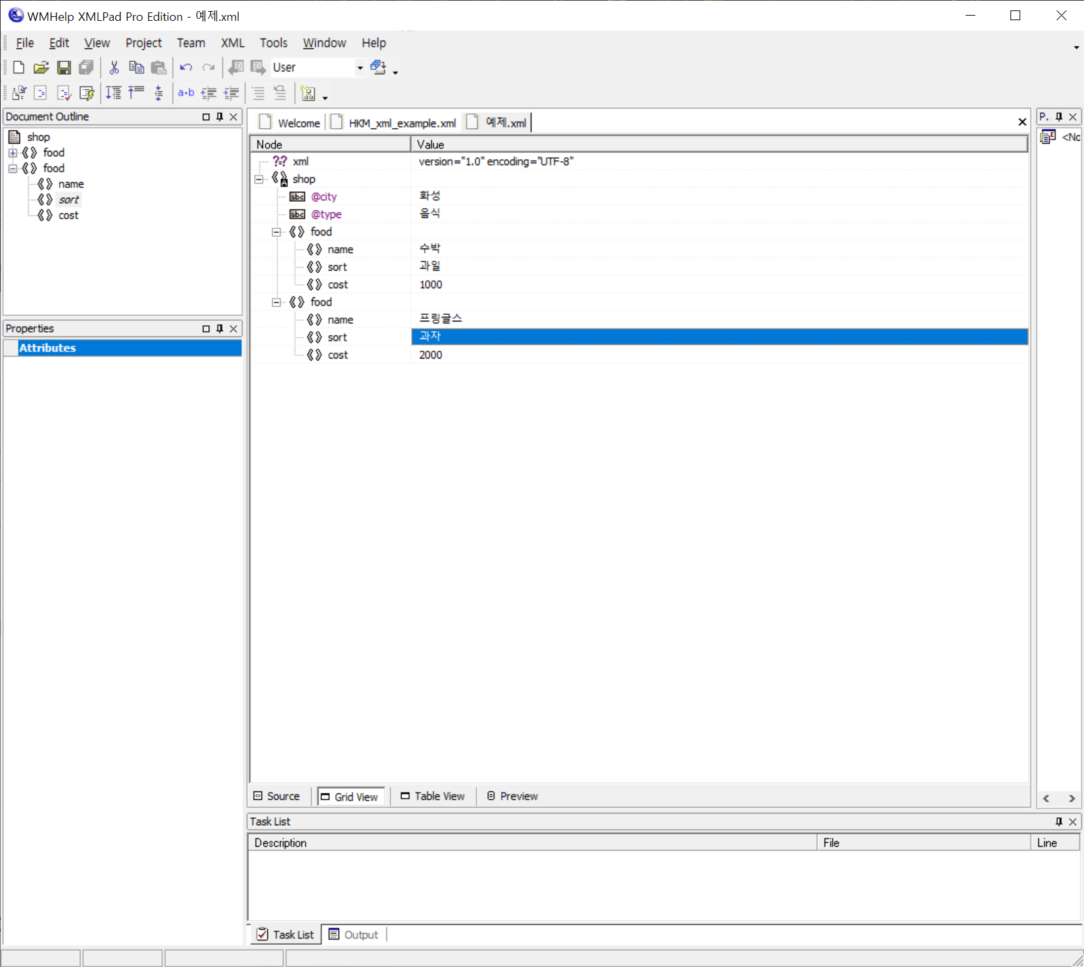Pin the Document Outline panel

(220, 116)
